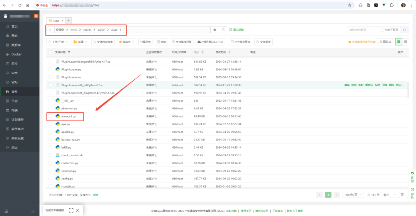Check the config.py row checkbox
This screenshot has width=416, height=216.
[x=50, y=179]
